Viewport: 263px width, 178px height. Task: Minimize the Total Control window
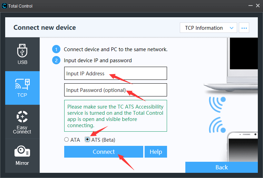coord(251,6)
